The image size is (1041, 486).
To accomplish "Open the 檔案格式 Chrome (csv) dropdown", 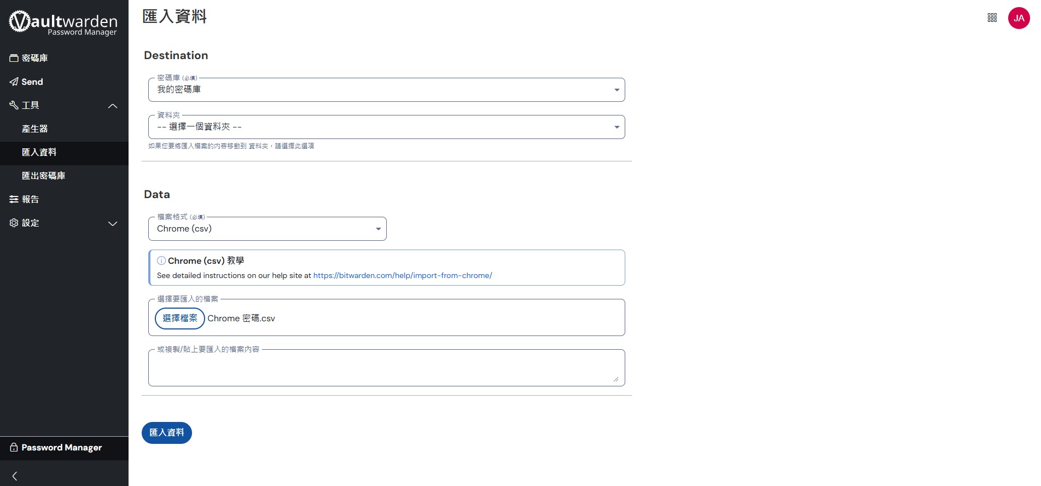I will point(267,229).
